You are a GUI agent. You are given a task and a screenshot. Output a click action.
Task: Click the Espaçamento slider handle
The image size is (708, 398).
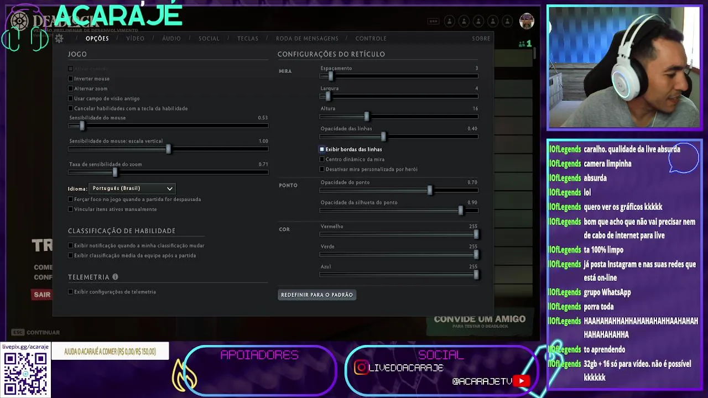click(331, 76)
